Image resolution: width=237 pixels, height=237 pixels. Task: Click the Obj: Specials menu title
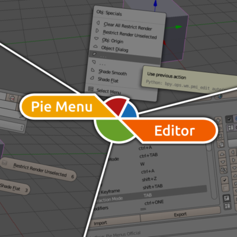click(109, 13)
